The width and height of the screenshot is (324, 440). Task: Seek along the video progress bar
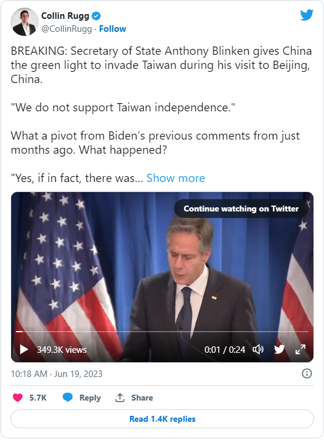162,332
